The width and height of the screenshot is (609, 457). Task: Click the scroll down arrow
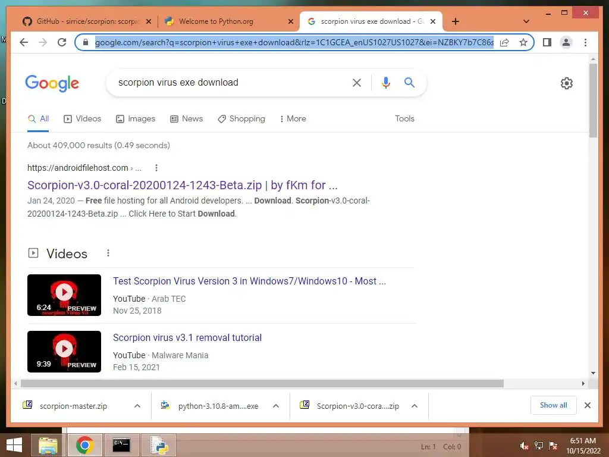coord(593,373)
